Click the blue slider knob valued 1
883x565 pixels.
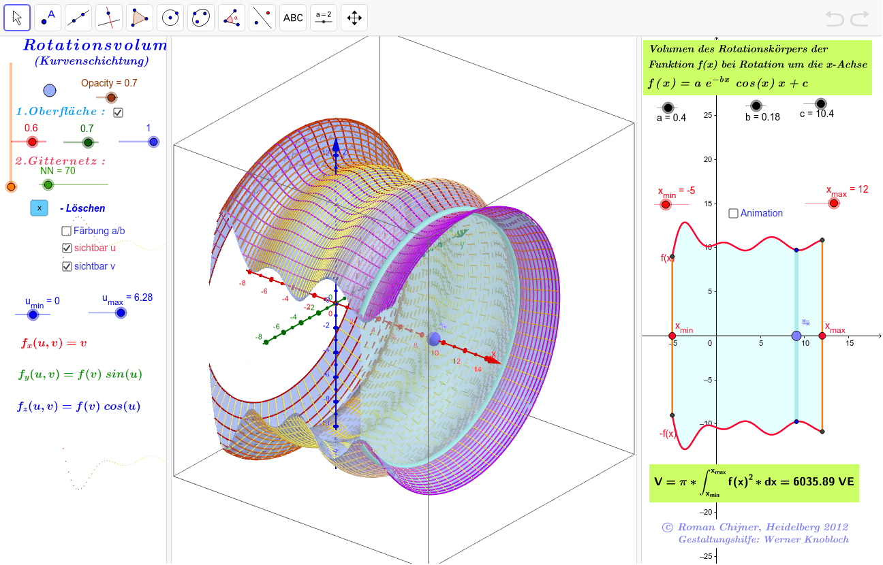[x=153, y=142]
